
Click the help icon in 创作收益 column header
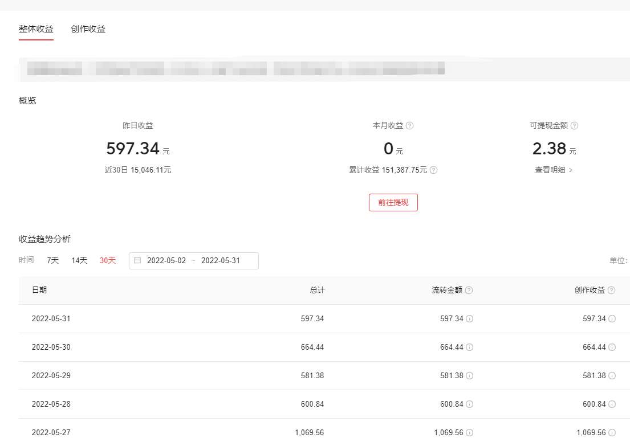click(611, 290)
